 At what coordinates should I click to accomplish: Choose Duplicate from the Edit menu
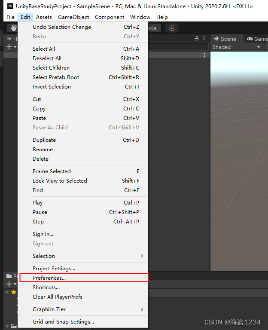click(x=84, y=140)
